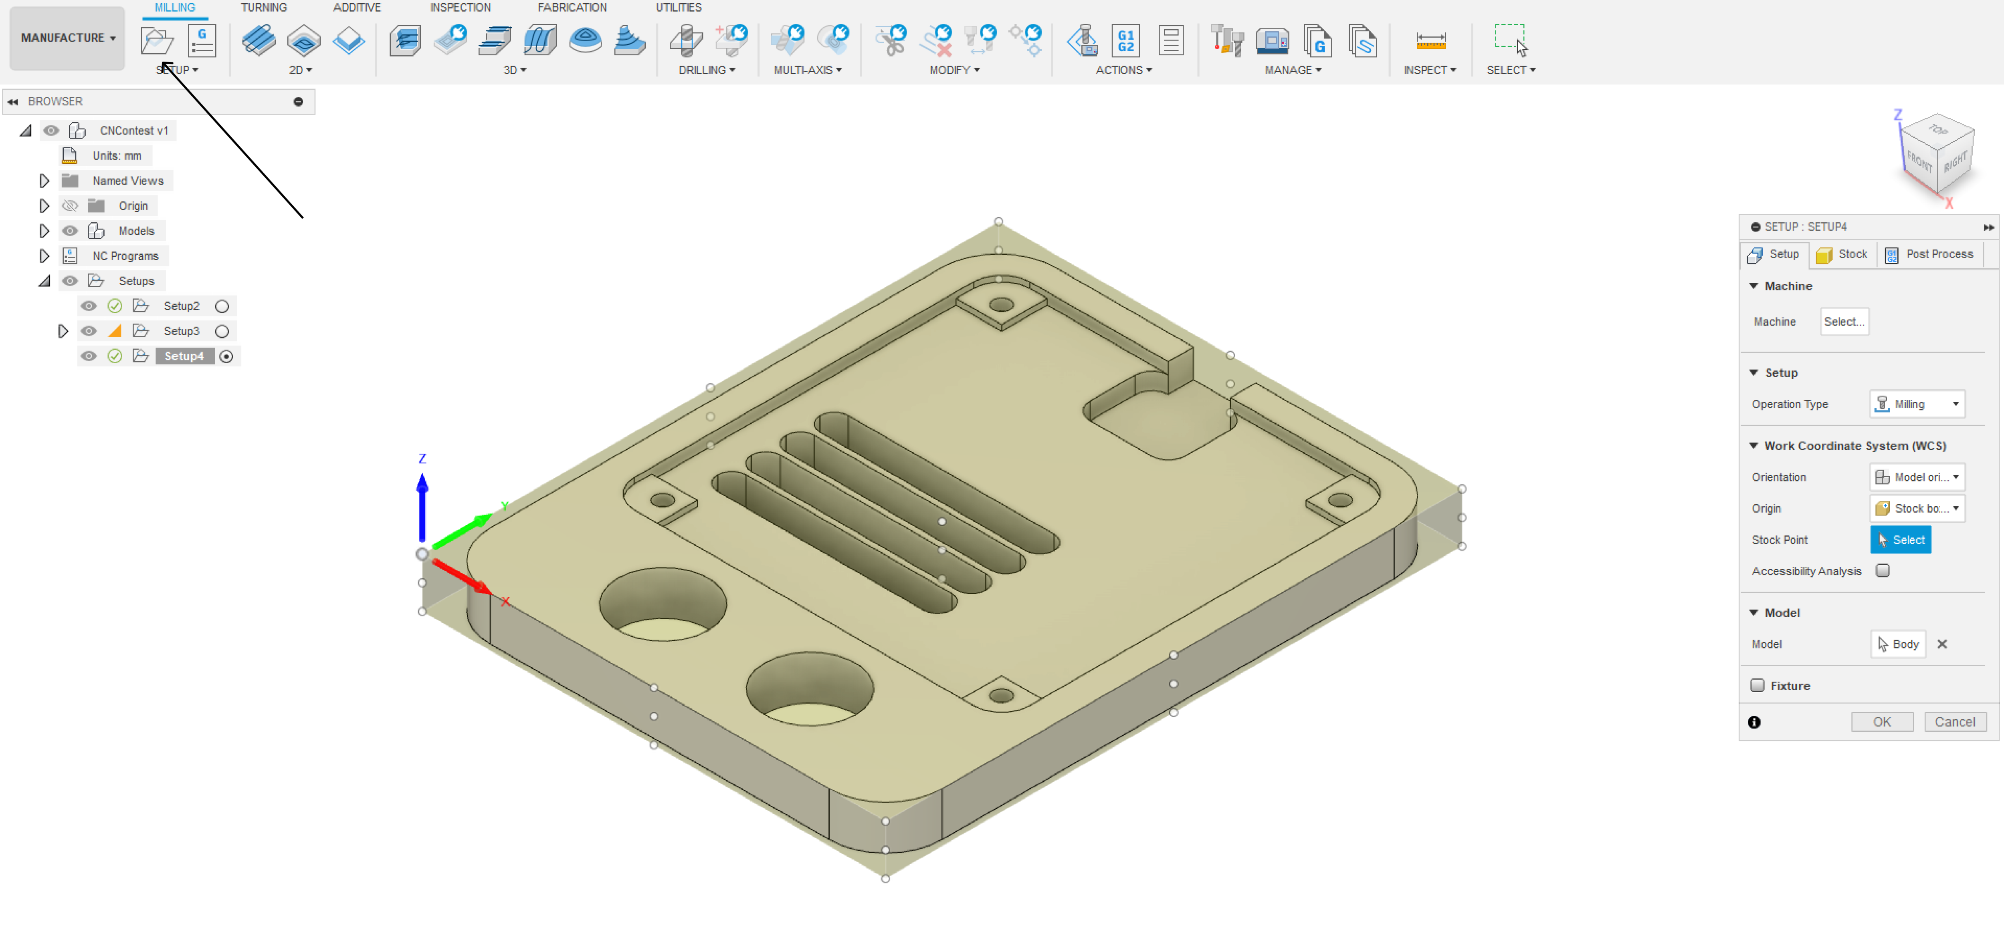The image size is (2004, 952).
Task: Click the Browser panel options dot
Action: click(298, 102)
